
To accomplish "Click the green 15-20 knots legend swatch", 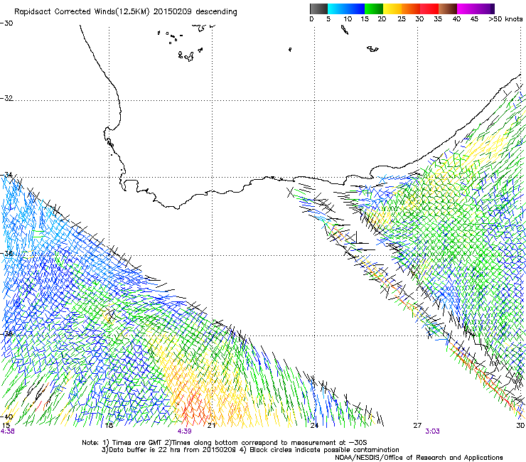I will click(374, 9).
